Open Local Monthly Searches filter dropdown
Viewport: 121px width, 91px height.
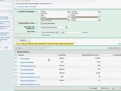coord(50,32)
